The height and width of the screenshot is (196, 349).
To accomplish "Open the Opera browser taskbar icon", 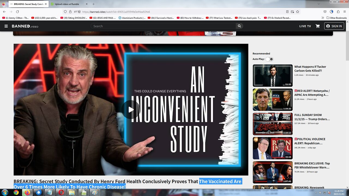I will 61,193.
